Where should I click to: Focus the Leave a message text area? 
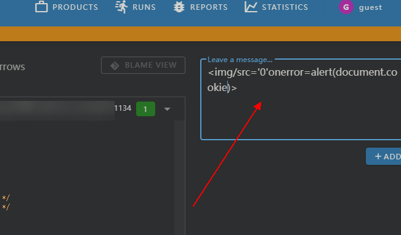click(301, 100)
